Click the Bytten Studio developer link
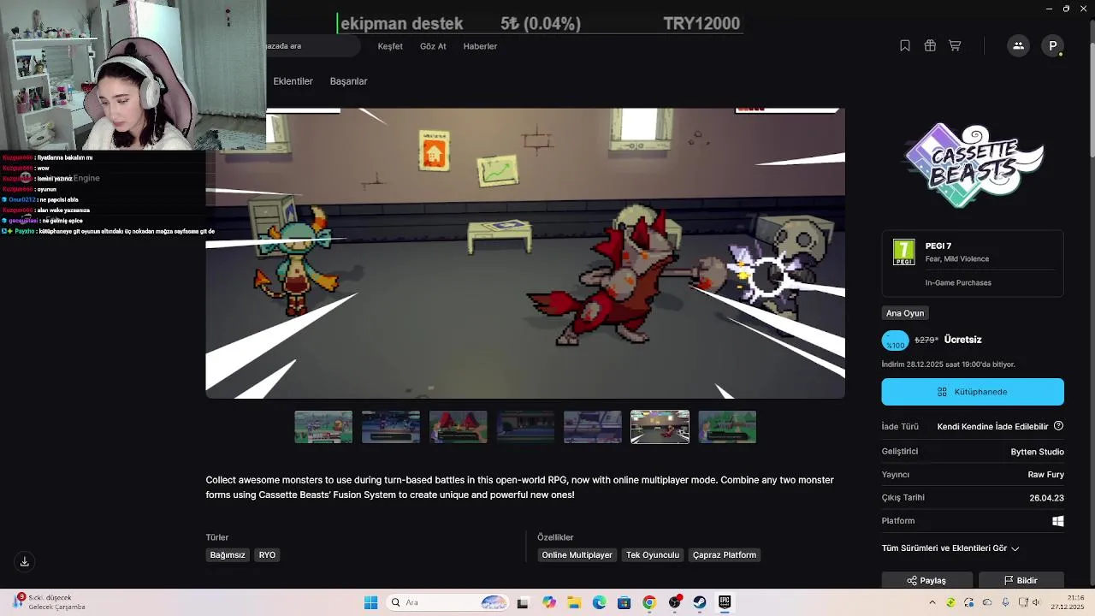 1037,452
